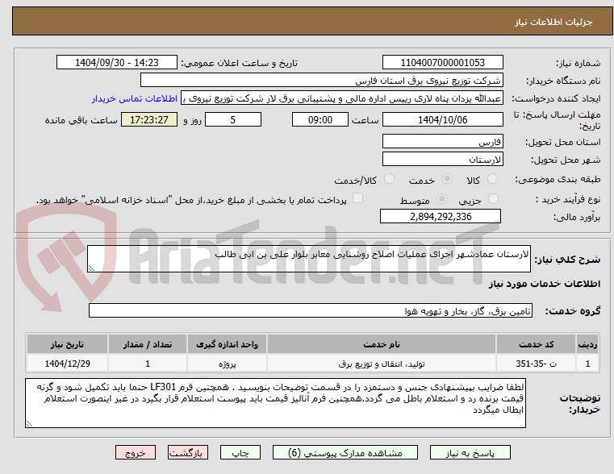Click the unit cell پروژه

tap(227, 364)
